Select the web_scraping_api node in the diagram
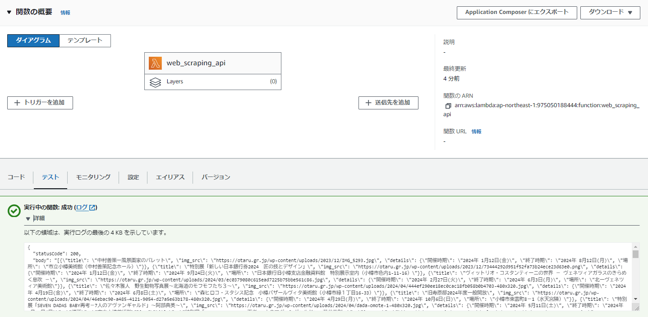The height and width of the screenshot is (317, 648). pyautogui.click(x=212, y=63)
